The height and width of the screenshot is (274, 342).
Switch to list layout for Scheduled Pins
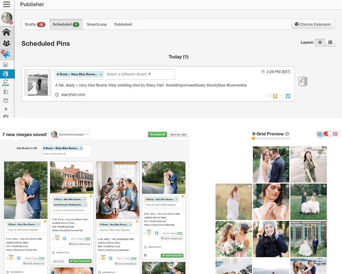(x=320, y=42)
